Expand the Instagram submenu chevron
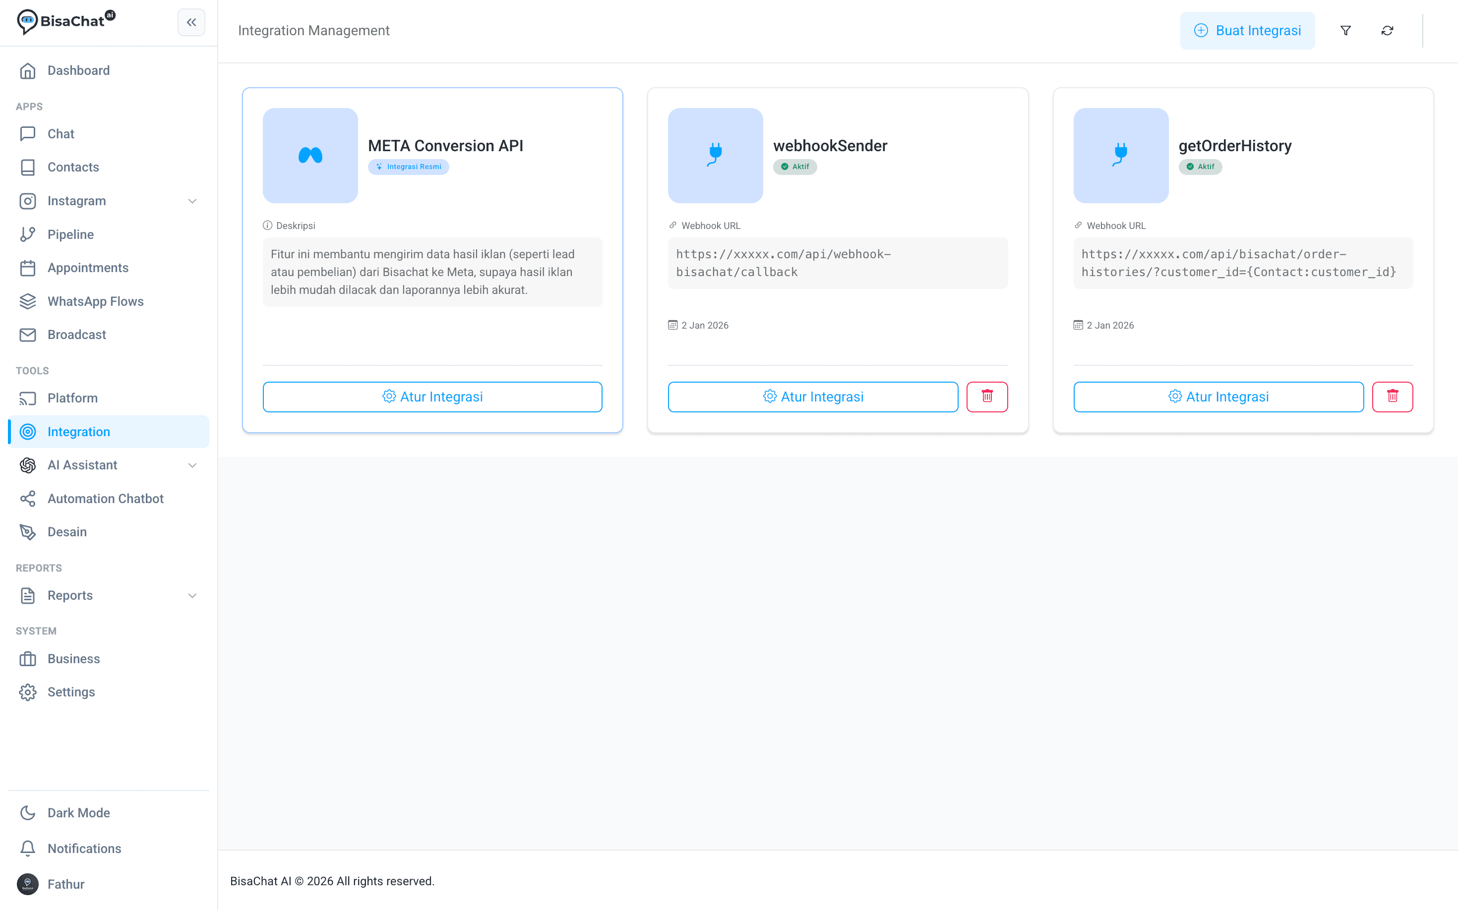Image resolution: width=1458 pixels, height=910 pixels. click(192, 201)
